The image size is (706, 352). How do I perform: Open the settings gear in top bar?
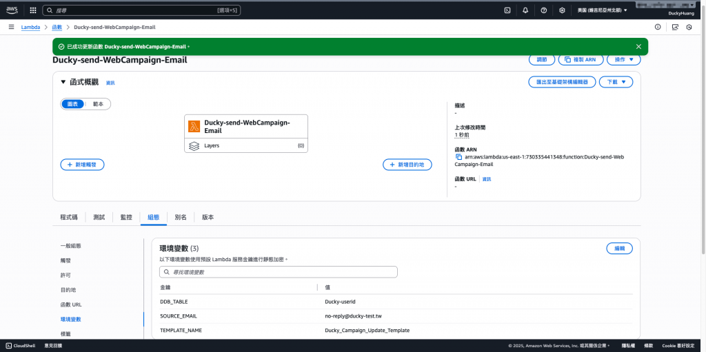[562, 10]
